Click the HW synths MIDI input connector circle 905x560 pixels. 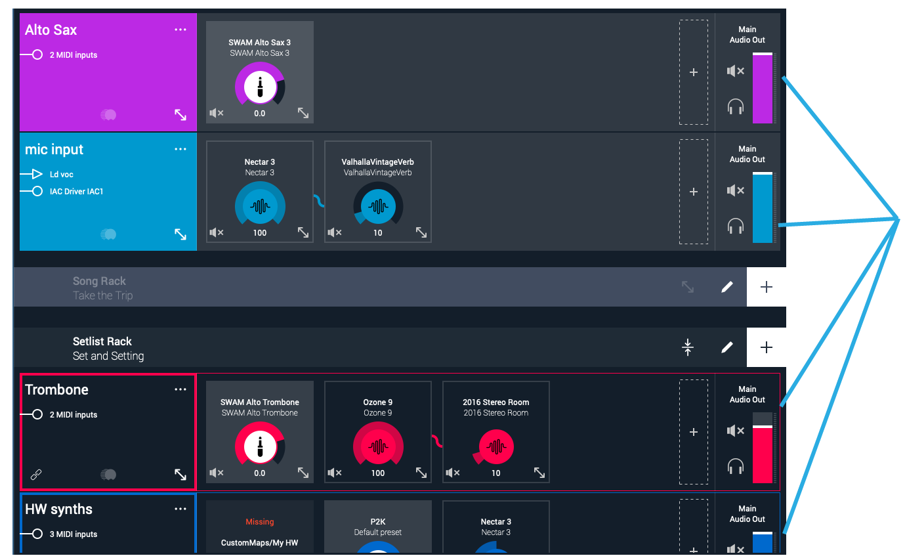[37, 534]
